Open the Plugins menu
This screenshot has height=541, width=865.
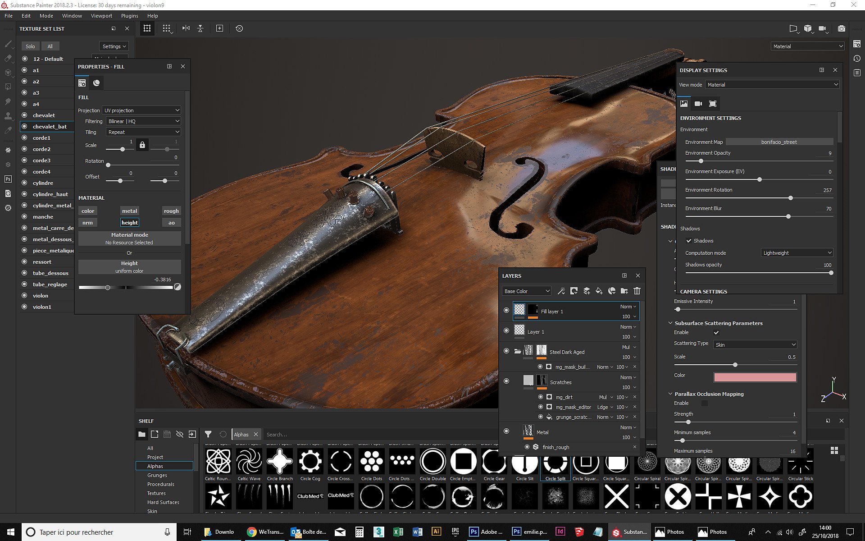point(129,16)
